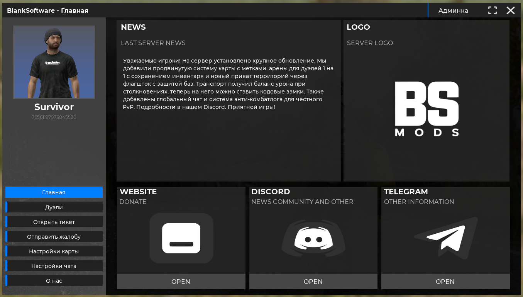Screen dimensions: 523x297
Task: Open the Админка panel
Action: [x=453, y=10]
